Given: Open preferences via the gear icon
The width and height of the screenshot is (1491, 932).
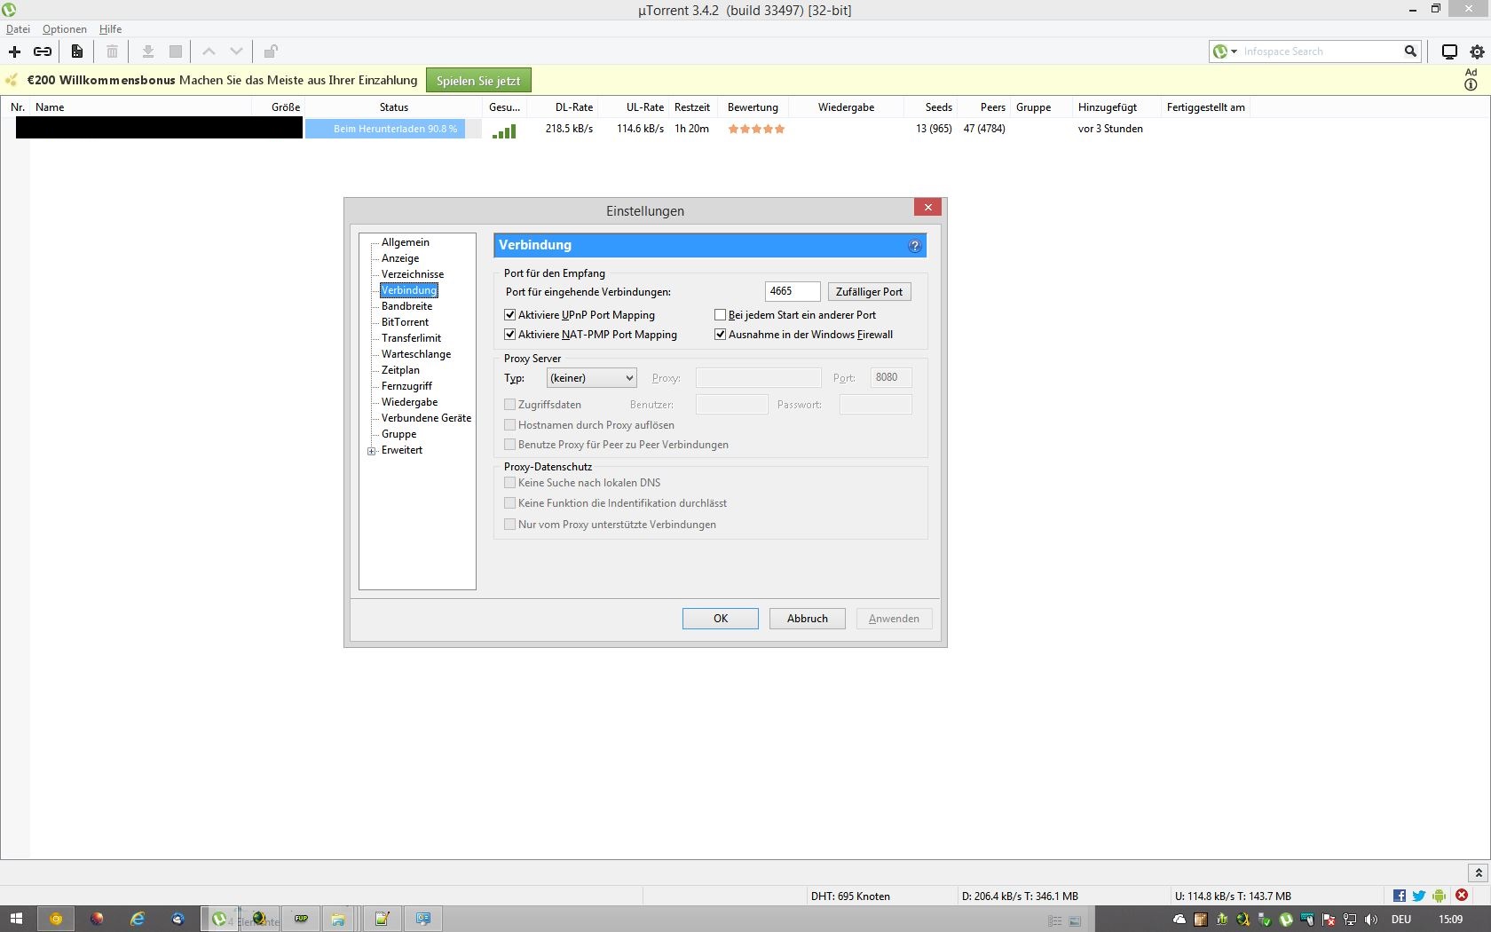Looking at the screenshot, I should pos(1477,51).
